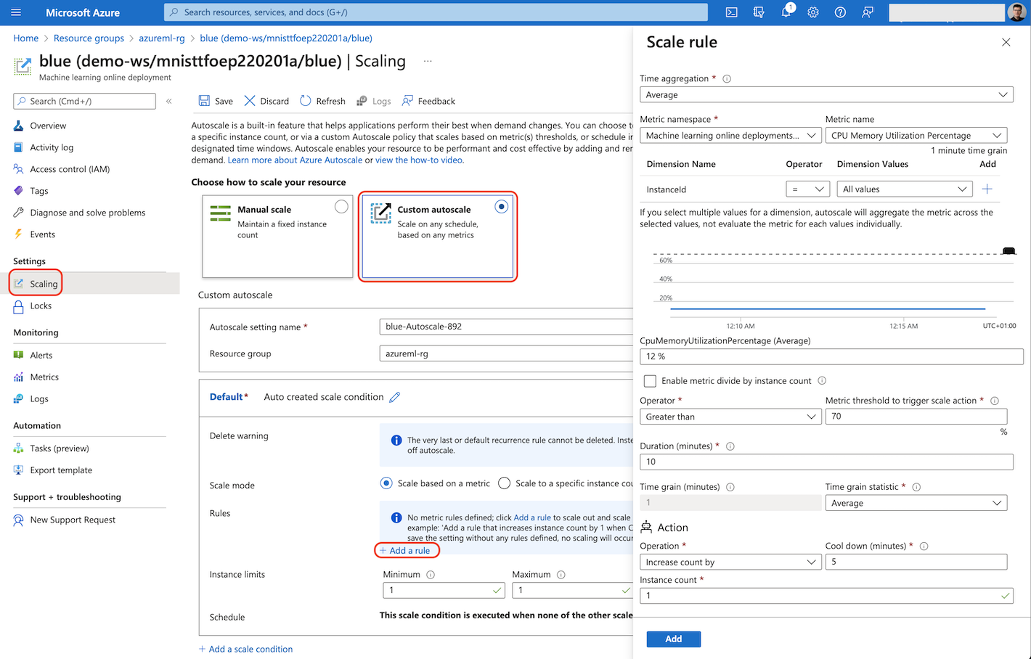Click info icon beside Time grain statistic
Image resolution: width=1031 pixels, height=659 pixels.
(916, 487)
